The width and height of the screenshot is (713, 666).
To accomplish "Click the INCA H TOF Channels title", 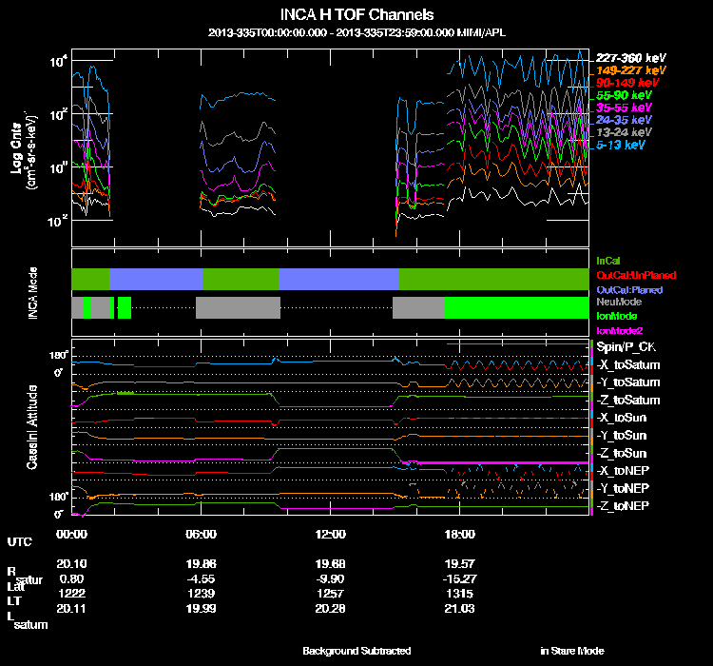I will (356, 15).
